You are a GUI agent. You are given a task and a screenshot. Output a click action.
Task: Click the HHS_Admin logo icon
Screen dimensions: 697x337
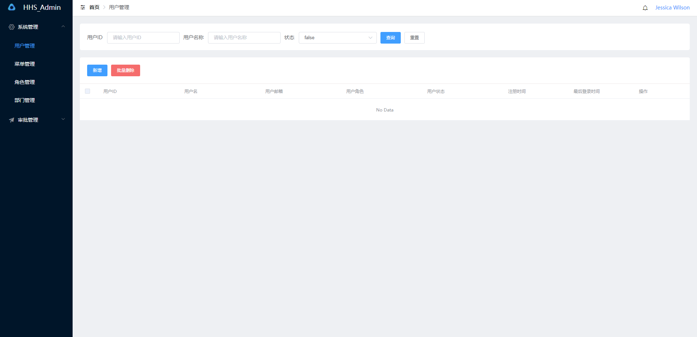(12, 7)
